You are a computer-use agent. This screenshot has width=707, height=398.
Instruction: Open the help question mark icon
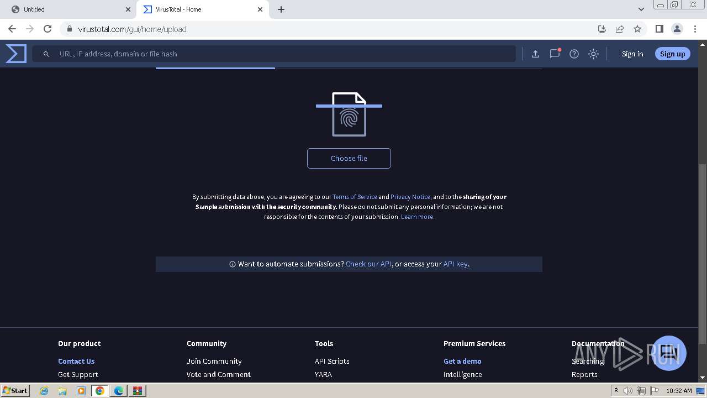(x=574, y=54)
